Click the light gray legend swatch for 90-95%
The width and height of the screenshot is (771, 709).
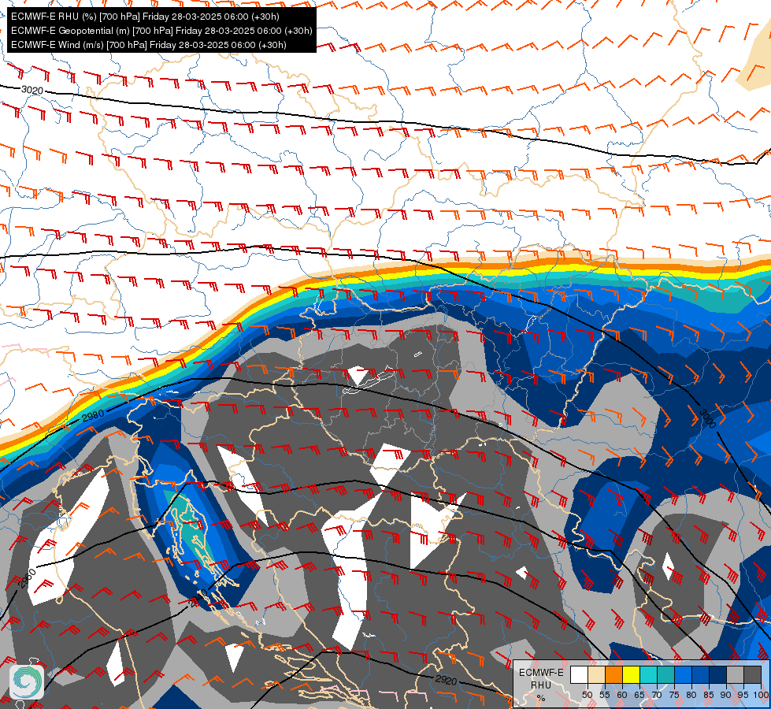[735, 675]
